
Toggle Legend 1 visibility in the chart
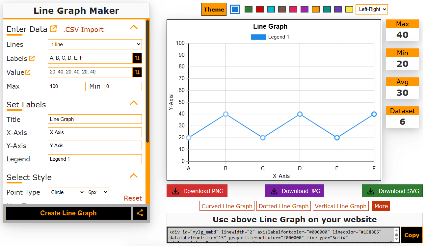(x=270, y=37)
